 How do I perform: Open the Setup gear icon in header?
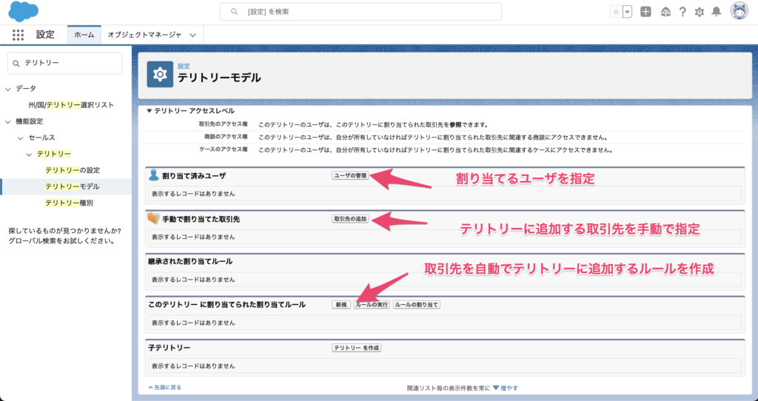(x=699, y=13)
